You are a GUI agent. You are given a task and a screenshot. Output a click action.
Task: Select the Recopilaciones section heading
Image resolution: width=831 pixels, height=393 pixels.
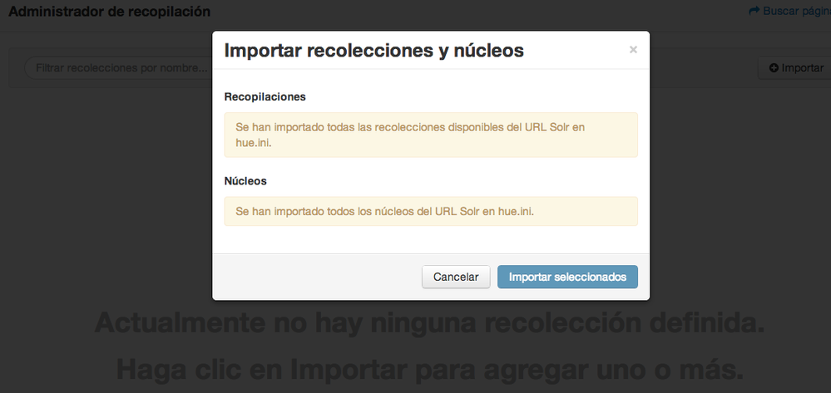click(265, 97)
